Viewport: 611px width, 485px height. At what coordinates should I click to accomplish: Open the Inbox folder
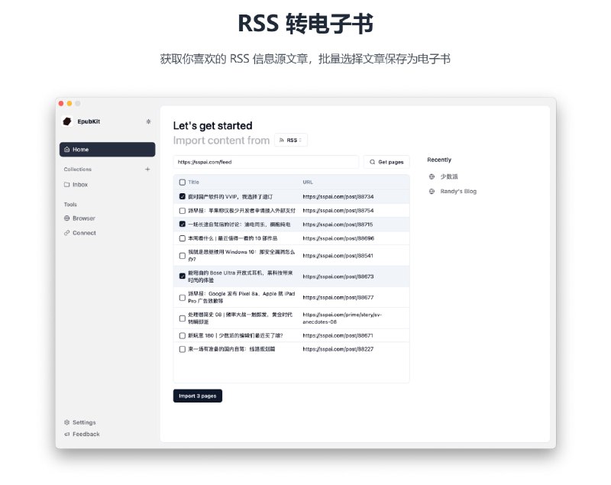pyautogui.click(x=79, y=185)
